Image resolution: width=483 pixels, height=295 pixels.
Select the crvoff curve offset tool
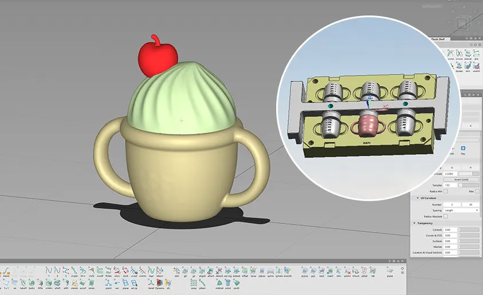(x=100, y=272)
